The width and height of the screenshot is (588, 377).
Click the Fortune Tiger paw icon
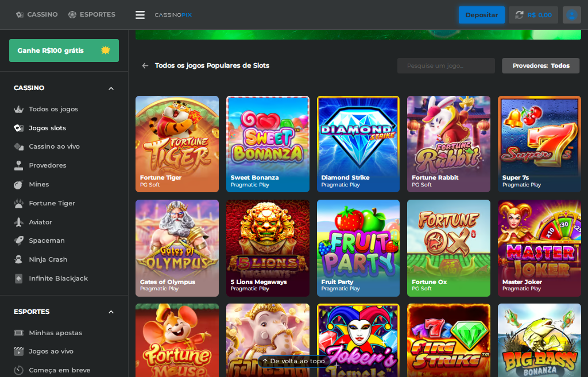click(19, 203)
